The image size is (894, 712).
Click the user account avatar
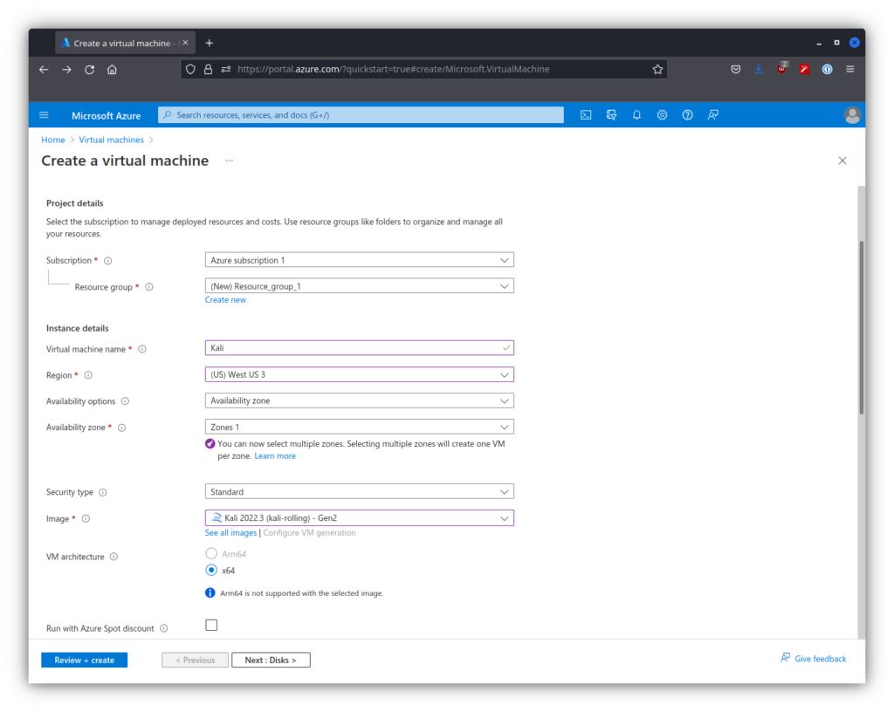(852, 115)
